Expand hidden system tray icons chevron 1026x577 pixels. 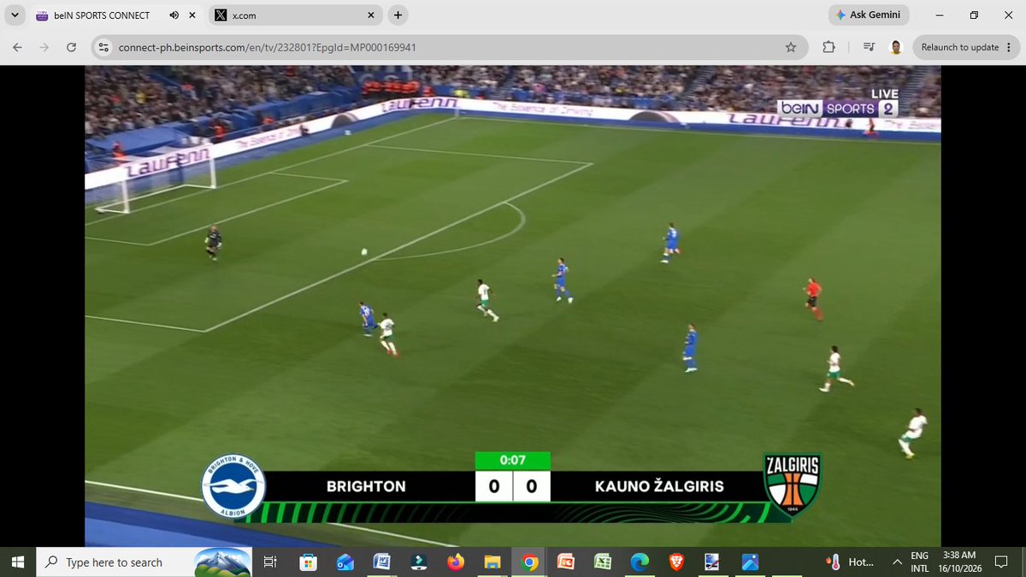(896, 562)
